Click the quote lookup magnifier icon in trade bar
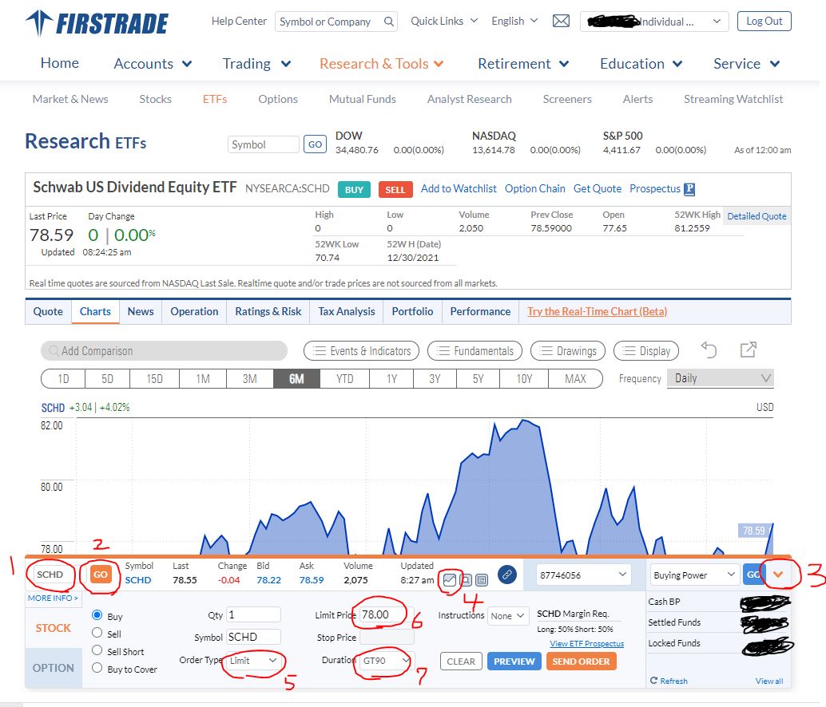 (x=466, y=579)
